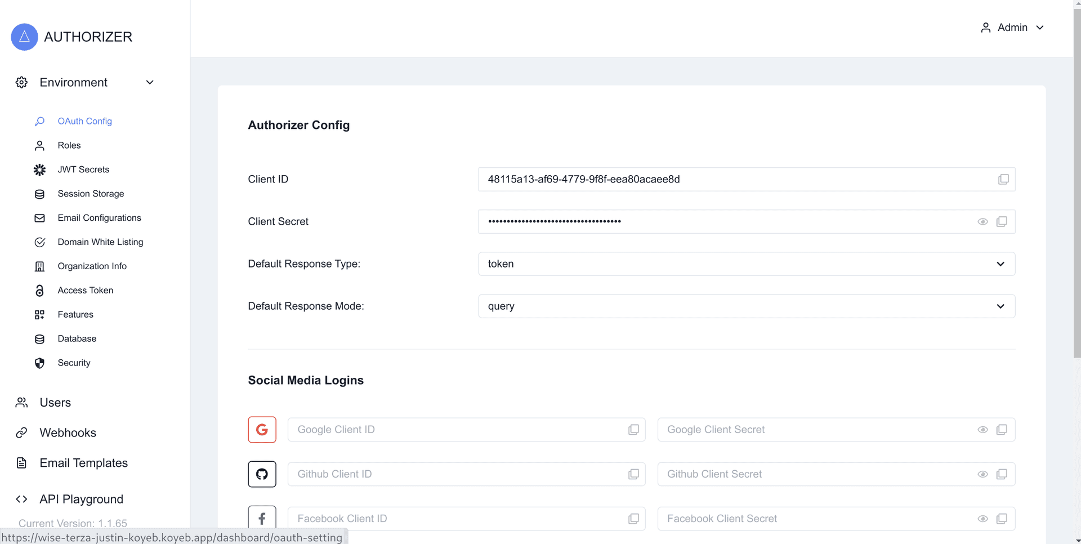Click the Facebook logo icon

(262, 518)
